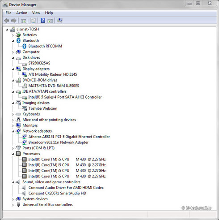Image resolution: width=219 pixels, height=220 pixels.
Task: Select ST9500325AS disk drive entry
Action: [x=39, y=63]
